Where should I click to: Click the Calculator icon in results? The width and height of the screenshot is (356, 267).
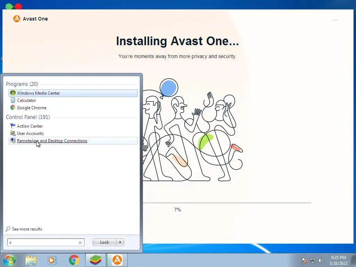[x=13, y=100]
